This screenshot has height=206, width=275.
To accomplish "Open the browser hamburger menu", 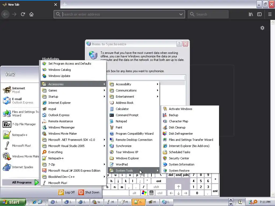I will (270, 14).
